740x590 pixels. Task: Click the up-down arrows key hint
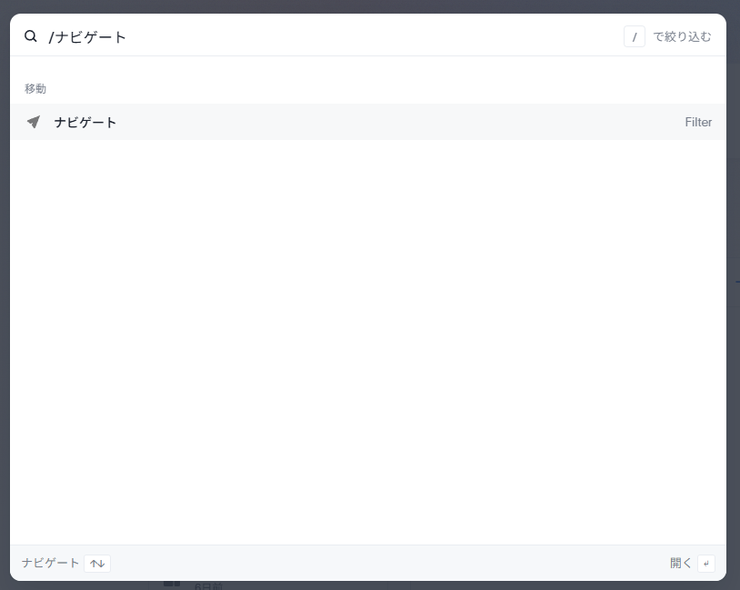click(97, 563)
